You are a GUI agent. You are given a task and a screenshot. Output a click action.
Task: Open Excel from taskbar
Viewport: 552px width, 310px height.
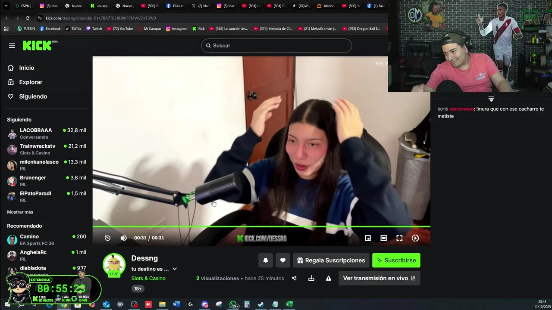[x=289, y=304]
